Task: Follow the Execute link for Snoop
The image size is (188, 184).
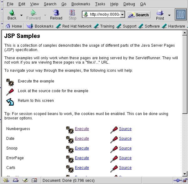Action: click(x=82, y=148)
